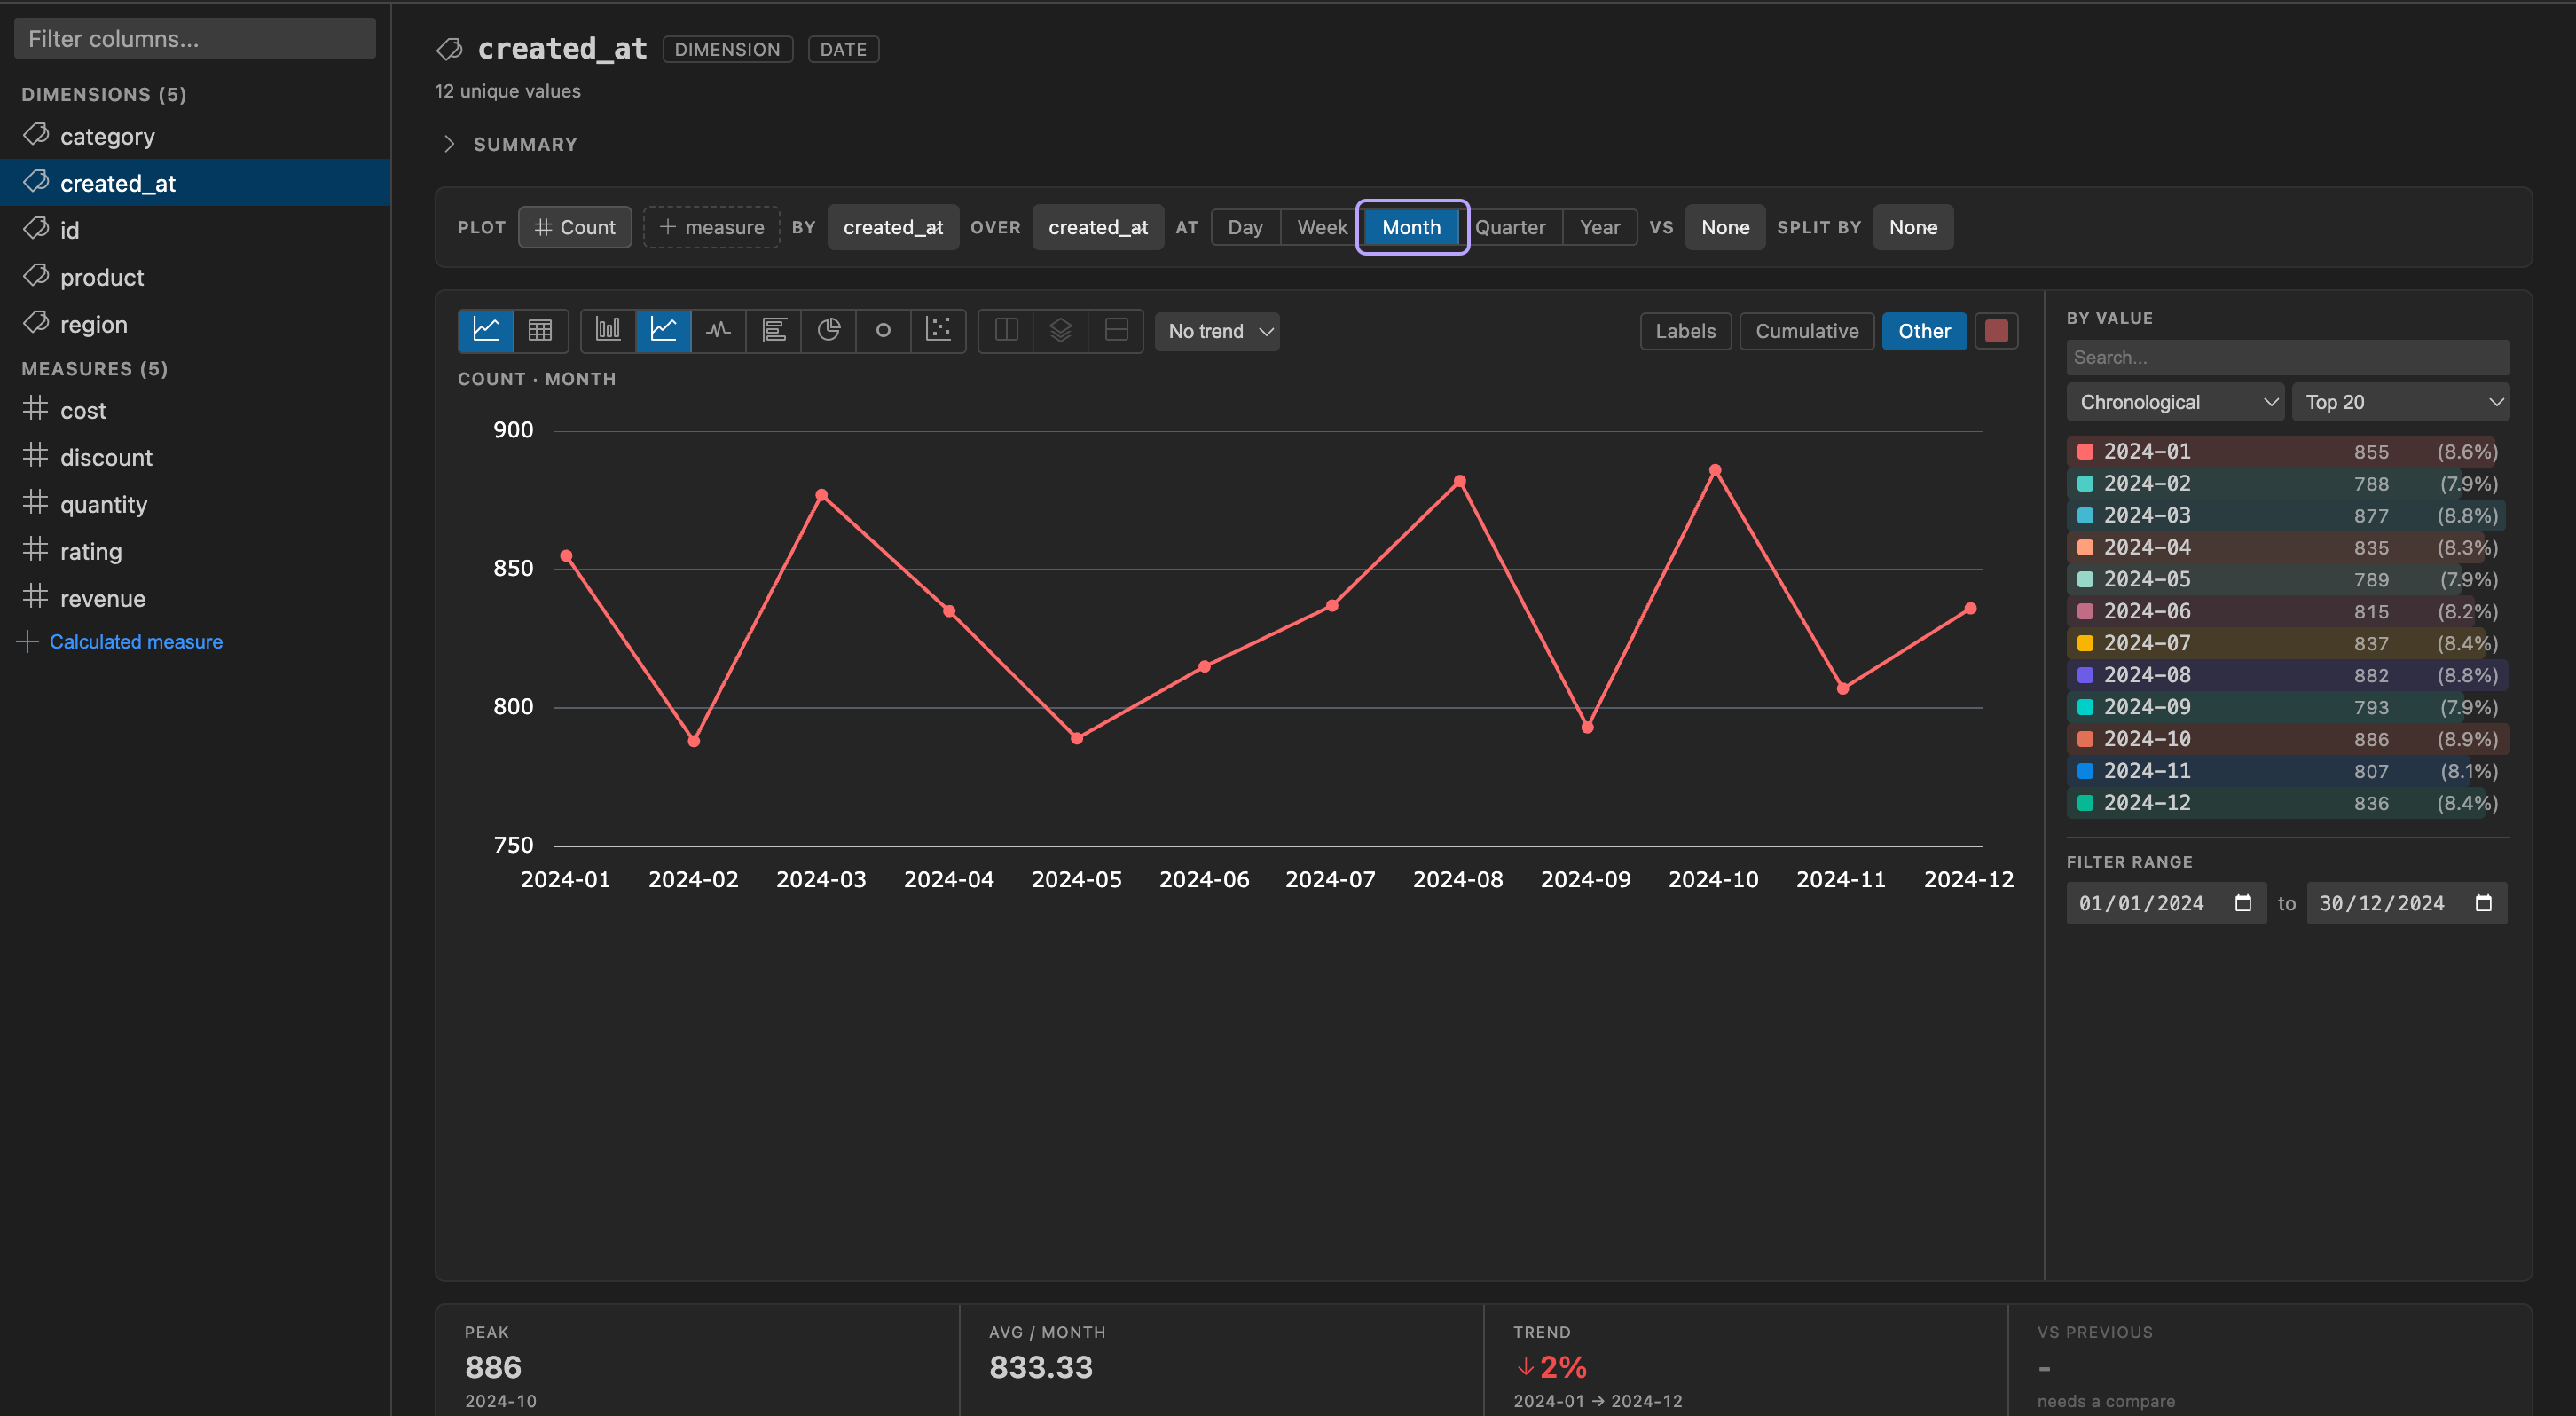Viewport: 2576px width, 1416px height.
Task: Click the plus icon for Calculated measure
Action: 28,642
